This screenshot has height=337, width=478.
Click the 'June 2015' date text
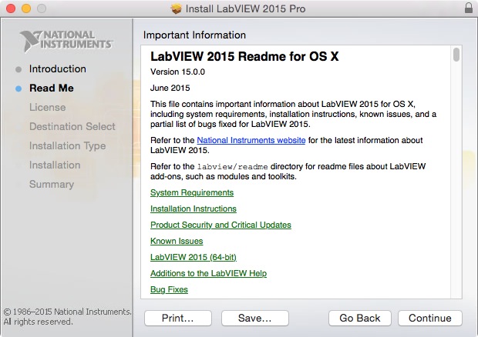pos(170,88)
